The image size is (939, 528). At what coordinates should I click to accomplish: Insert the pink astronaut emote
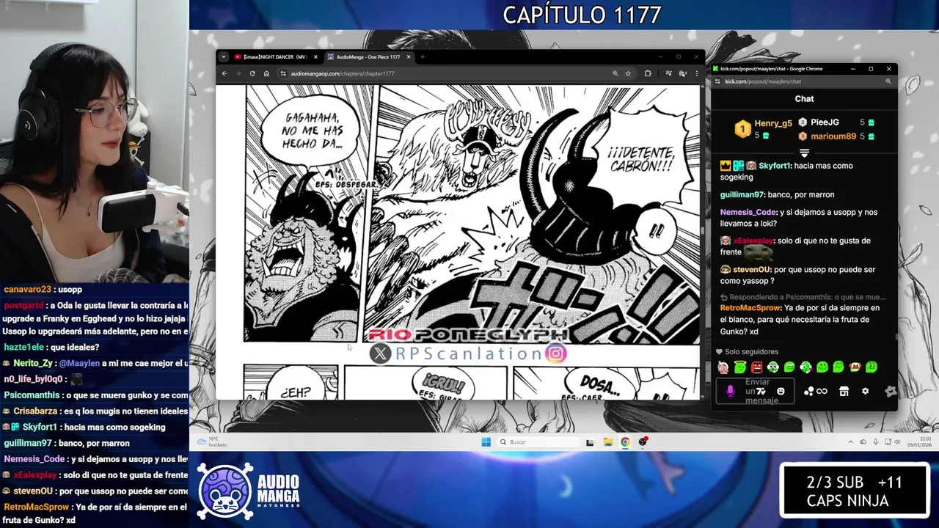(x=724, y=367)
